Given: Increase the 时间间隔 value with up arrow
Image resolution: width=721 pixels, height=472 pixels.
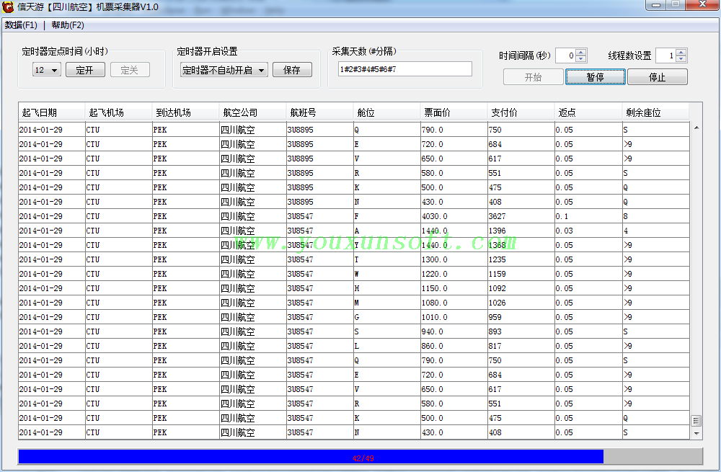Looking at the screenshot, I should (x=581, y=53).
